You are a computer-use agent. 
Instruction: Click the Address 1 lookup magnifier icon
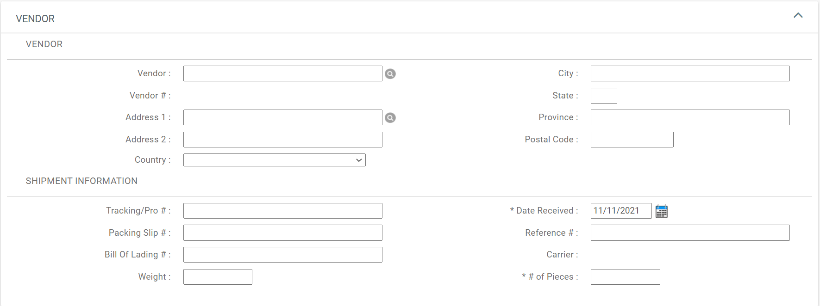[390, 118]
